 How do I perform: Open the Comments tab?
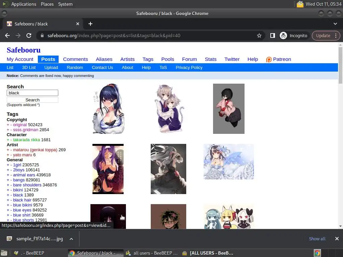75,59
